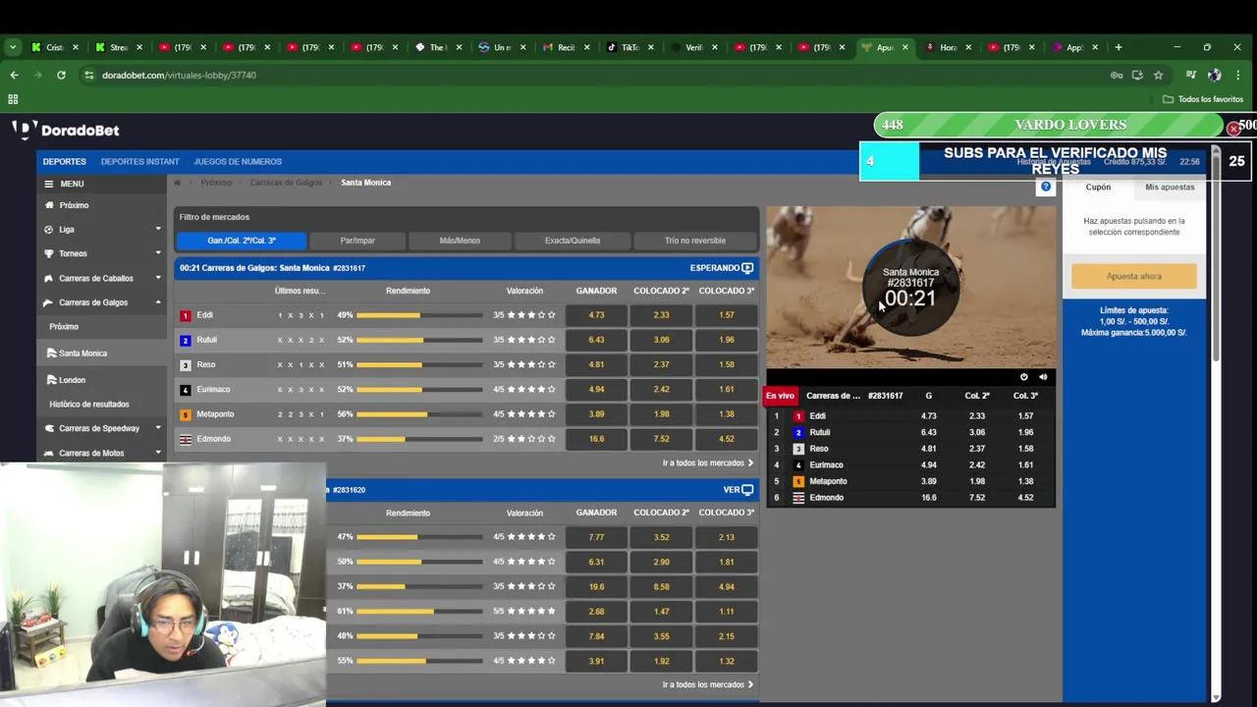Expand the Liga section arrow
Viewport: 1257px width, 707px height.
(158, 229)
